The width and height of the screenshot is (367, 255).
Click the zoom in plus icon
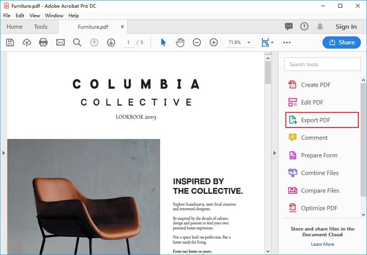214,42
